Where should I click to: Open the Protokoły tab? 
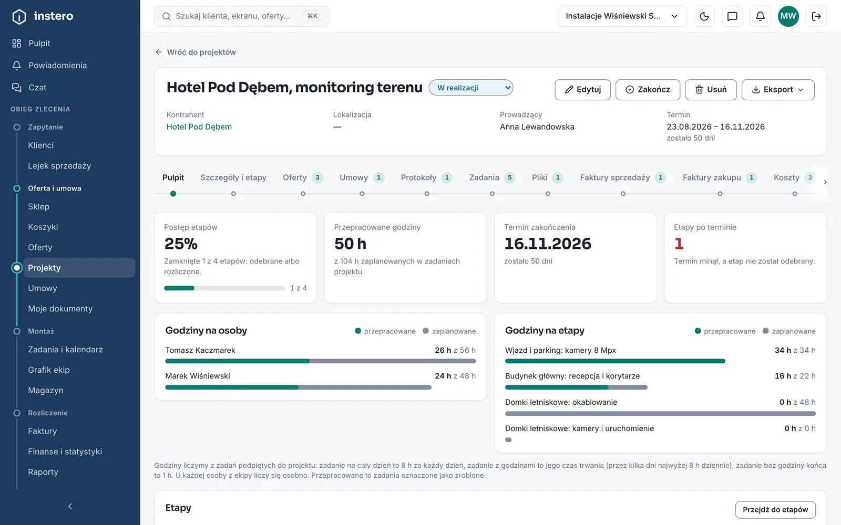click(426, 177)
